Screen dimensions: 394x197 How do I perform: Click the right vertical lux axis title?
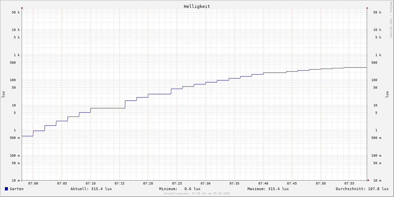(387, 95)
